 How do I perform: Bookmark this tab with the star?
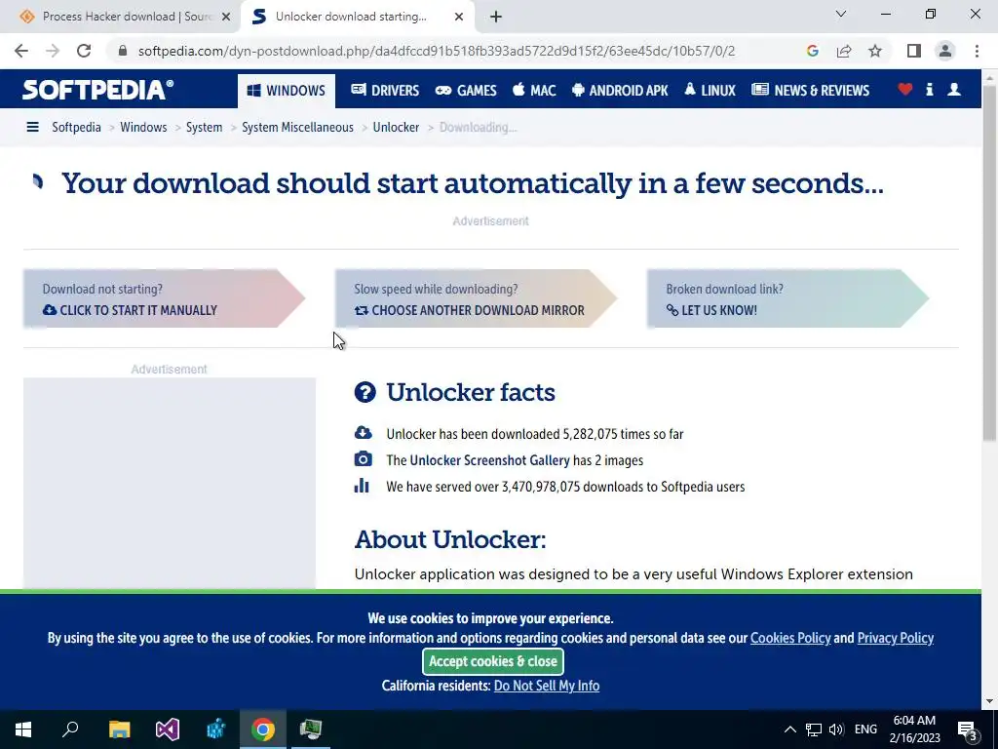[x=875, y=51]
